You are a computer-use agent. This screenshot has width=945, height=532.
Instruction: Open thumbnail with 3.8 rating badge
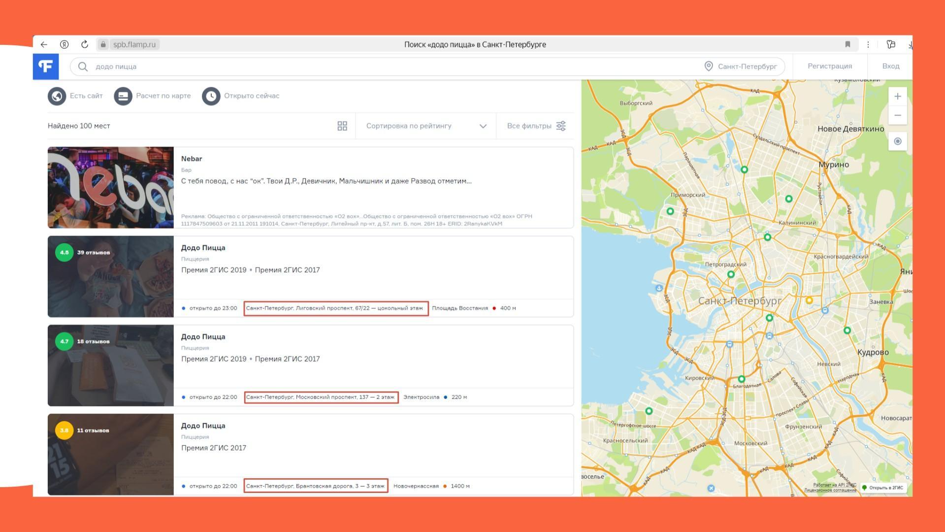pos(111,454)
